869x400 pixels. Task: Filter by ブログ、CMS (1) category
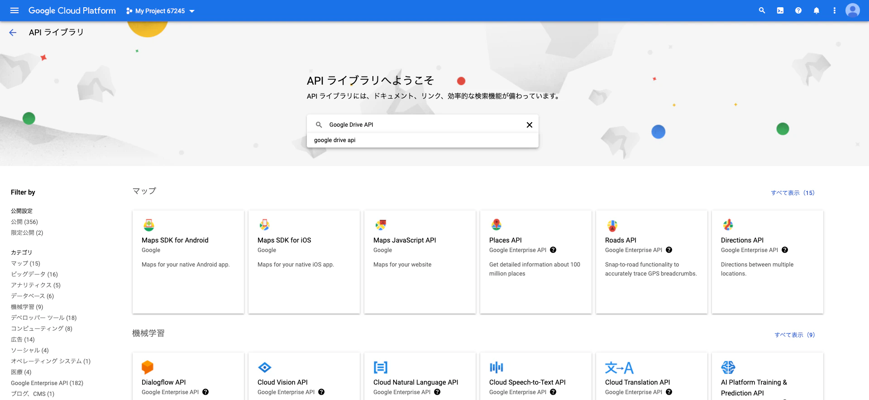33,394
